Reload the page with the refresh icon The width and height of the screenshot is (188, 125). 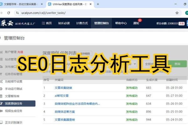coord(8,13)
